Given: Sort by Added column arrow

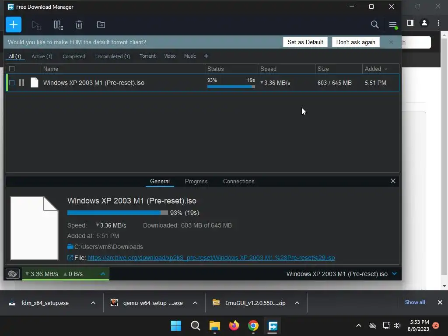Looking at the screenshot, I should [386, 69].
